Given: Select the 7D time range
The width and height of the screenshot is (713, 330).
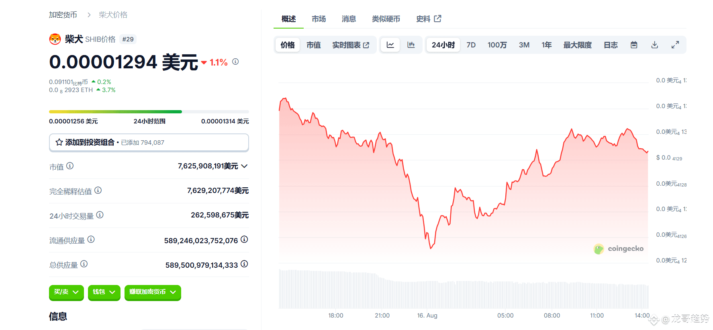Looking at the screenshot, I should pos(471,45).
